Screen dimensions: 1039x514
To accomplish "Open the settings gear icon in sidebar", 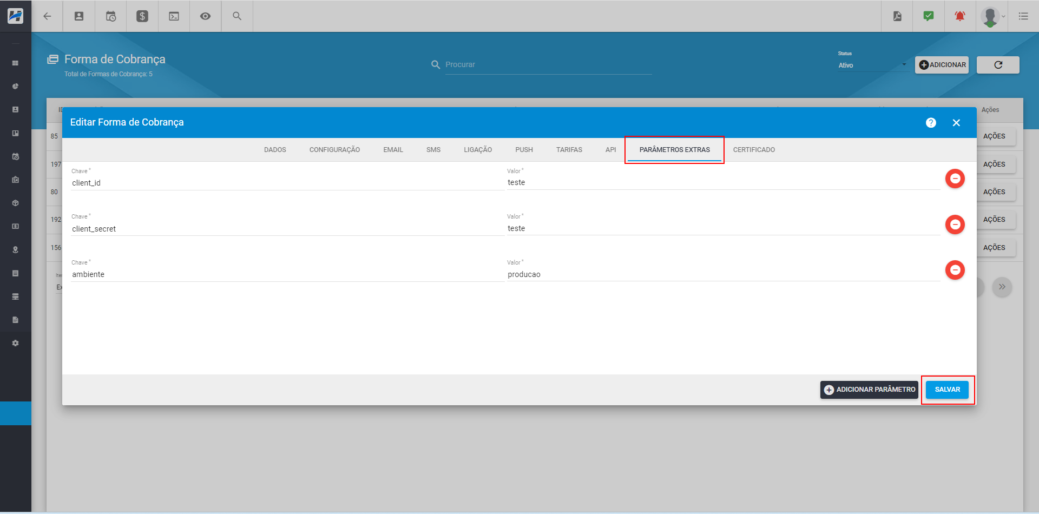I will [x=15, y=343].
